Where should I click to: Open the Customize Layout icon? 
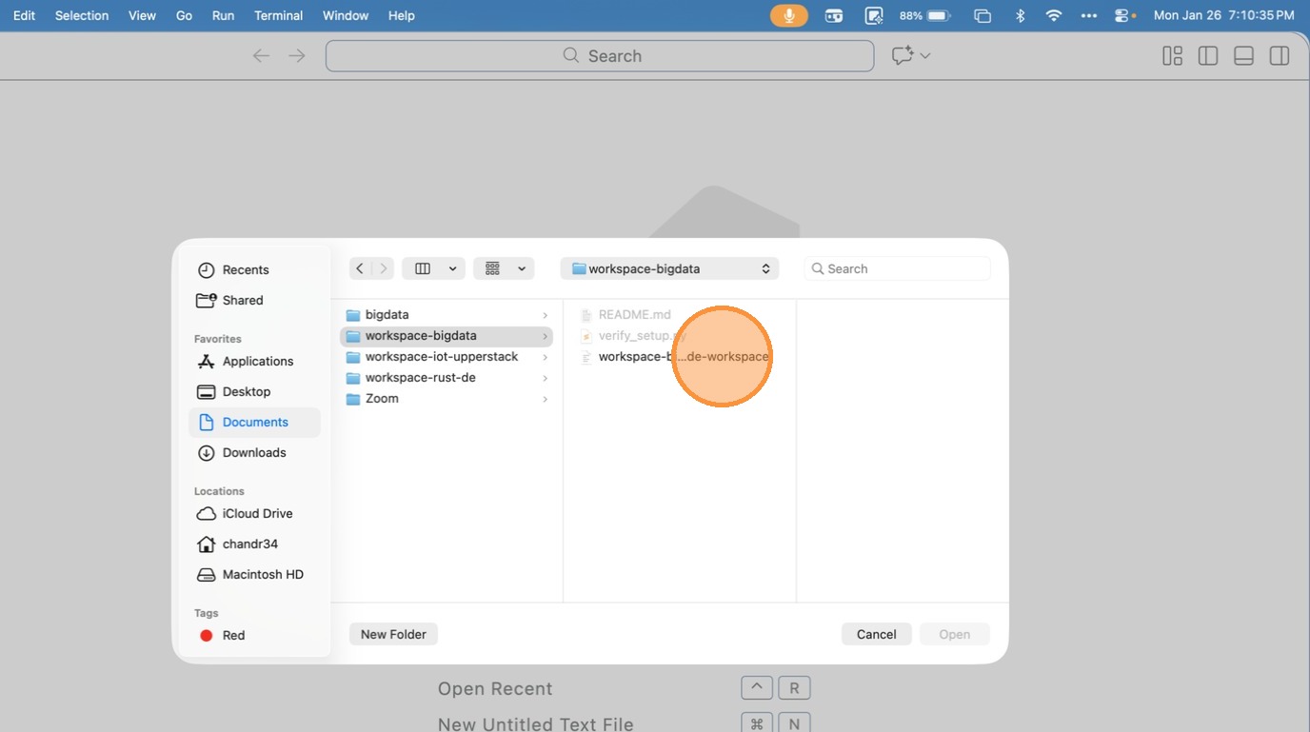(1172, 56)
